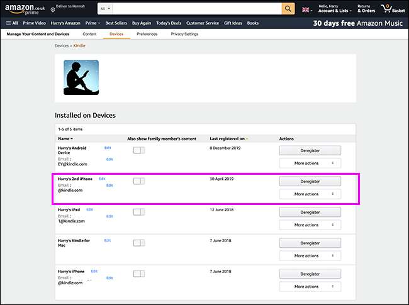Image resolution: width=409 pixels, height=305 pixels.
Task: Switch to the Preferences tab
Action: [x=147, y=33]
